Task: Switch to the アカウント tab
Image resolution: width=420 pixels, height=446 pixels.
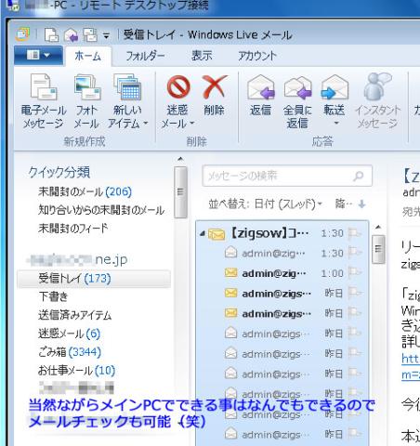Action: [x=257, y=56]
